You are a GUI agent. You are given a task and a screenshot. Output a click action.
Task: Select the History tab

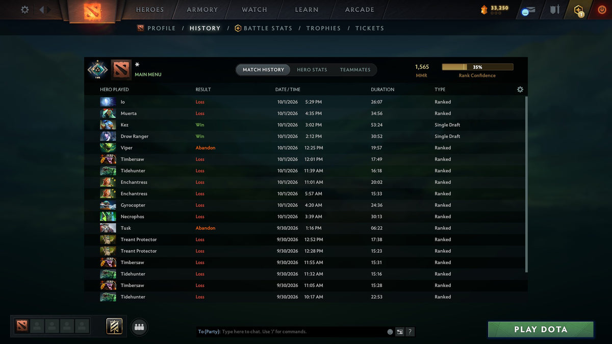coord(205,28)
